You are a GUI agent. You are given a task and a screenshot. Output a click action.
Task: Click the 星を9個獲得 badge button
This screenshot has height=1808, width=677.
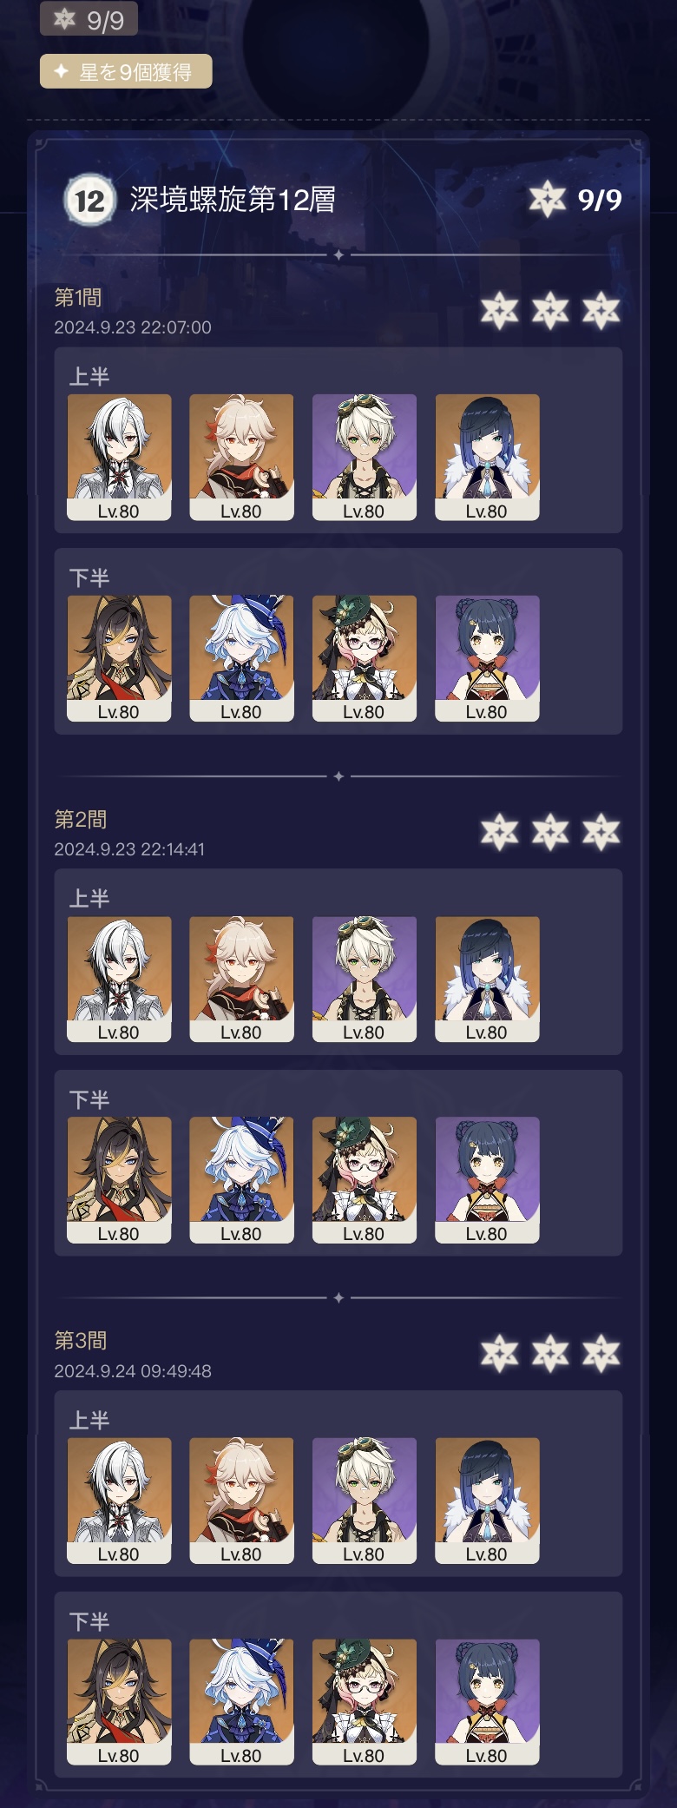click(x=126, y=71)
